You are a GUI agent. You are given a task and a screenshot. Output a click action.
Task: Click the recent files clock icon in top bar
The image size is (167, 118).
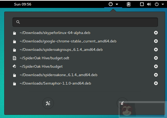[111, 4]
